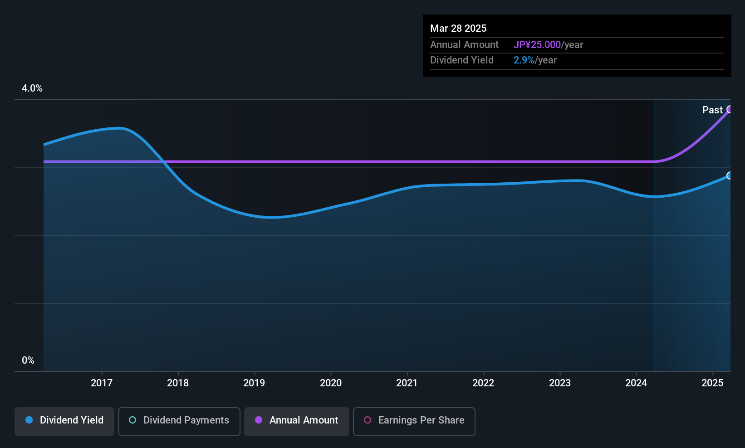Select the purple annual amount endpoint marker
The width and height of the screenshot is (745, 448).
[x=730, y=109]
